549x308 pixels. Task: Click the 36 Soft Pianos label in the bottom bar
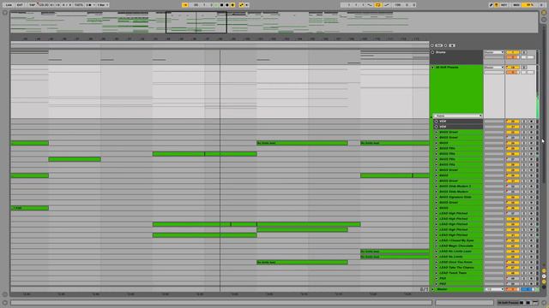(508, 302)
